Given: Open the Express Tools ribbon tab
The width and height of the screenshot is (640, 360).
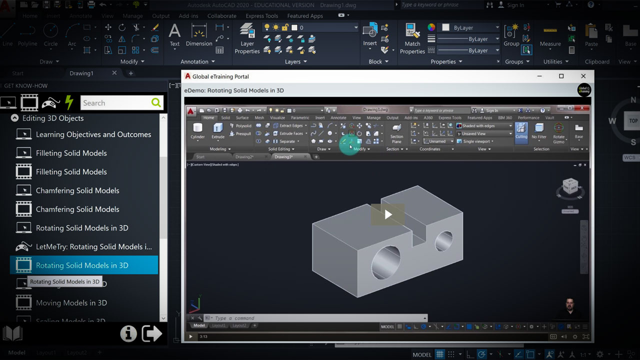Looking at the screenshot, I should [x=261, y=16].
